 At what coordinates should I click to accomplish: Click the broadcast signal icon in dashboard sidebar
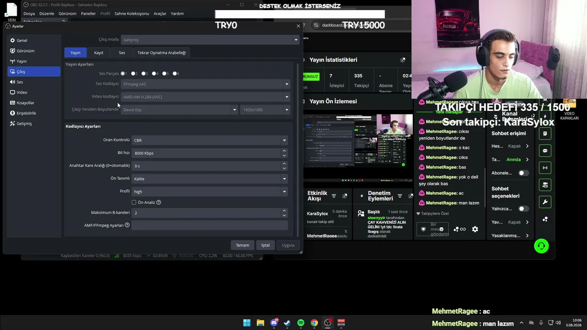[x=545, y=168]
